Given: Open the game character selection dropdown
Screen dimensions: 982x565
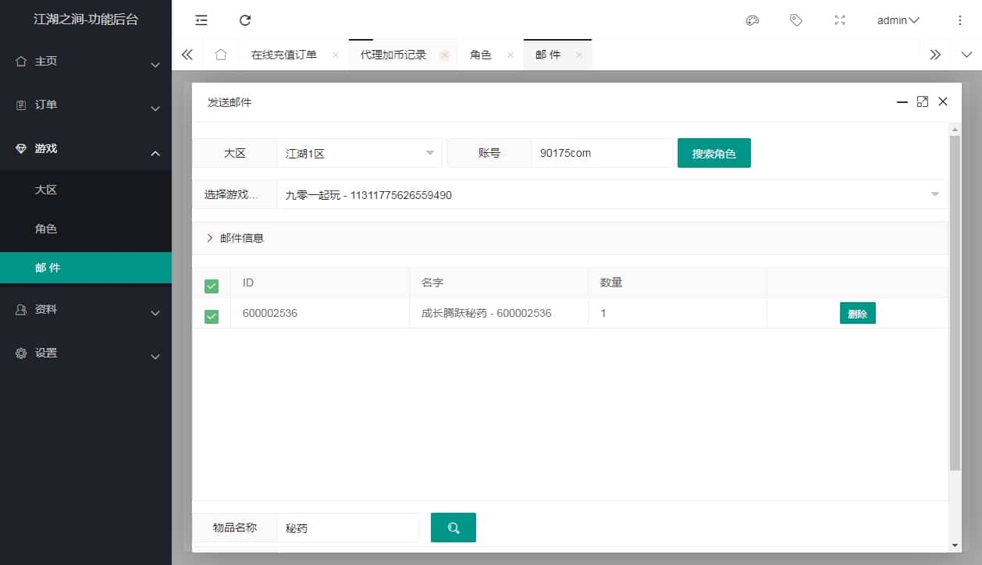Looking at the screenshot, I should [609, 195].
